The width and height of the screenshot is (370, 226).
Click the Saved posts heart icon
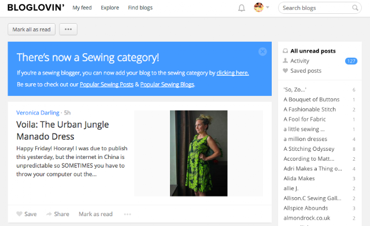285,71
